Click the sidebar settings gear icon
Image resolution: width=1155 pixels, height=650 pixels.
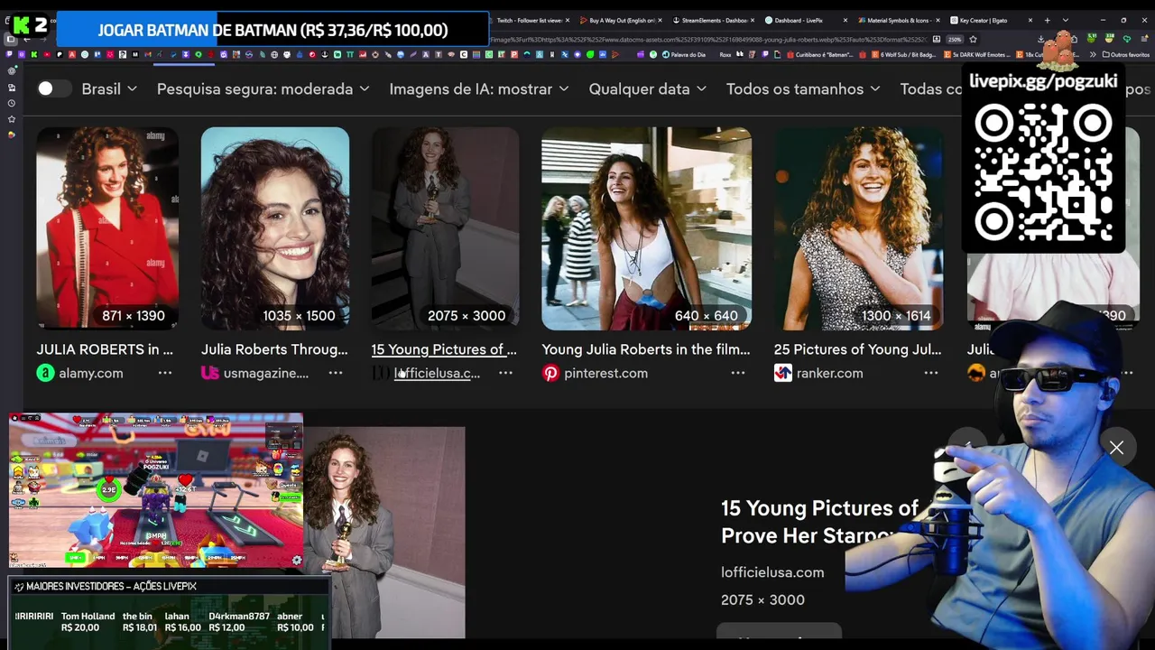pos(11,71)
